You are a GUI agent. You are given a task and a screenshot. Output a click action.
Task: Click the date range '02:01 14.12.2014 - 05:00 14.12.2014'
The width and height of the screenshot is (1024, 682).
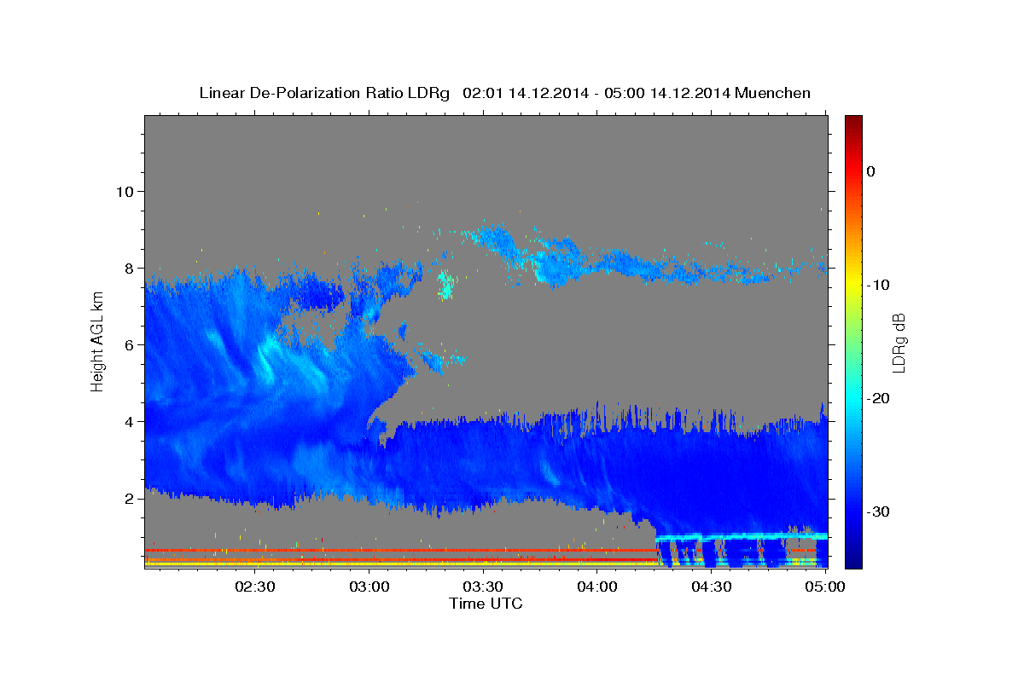point(596,93)
